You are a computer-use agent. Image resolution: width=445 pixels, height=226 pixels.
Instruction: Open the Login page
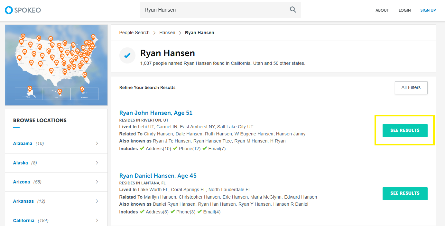point(404,10)
